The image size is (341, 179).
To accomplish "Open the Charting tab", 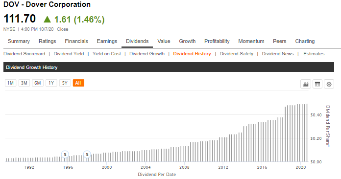I will click(305, 41).
